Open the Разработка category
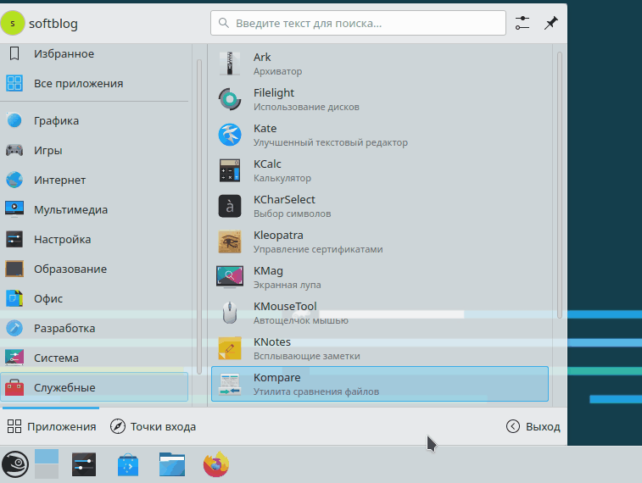642x483 pixels. pyautogui.click(x=94, y=329)
